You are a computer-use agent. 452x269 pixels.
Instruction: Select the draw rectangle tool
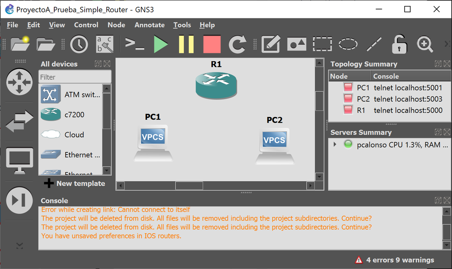click(322, 44)
